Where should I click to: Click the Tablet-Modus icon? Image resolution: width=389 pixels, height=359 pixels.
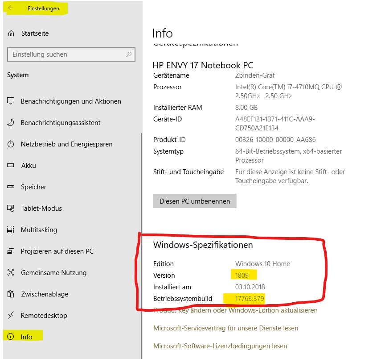coord(11,209)
